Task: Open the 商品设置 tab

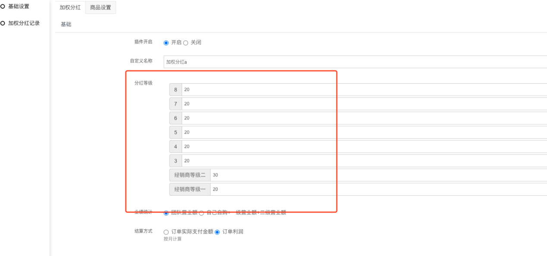Action: (x=101, y=7)
